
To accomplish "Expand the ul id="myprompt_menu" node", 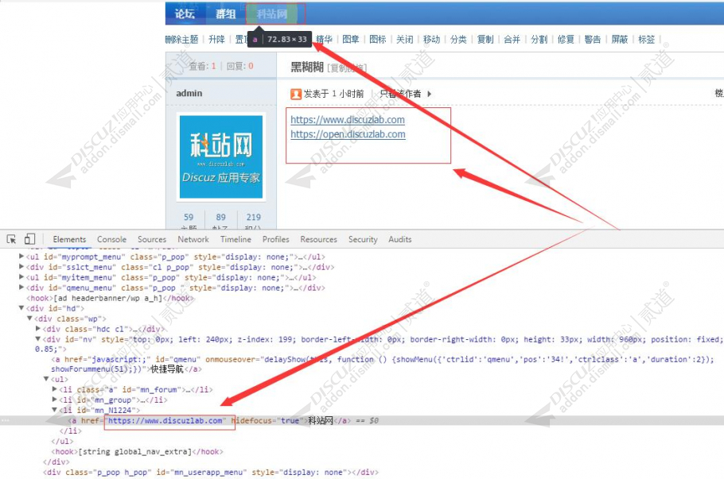I will (21, 257).
